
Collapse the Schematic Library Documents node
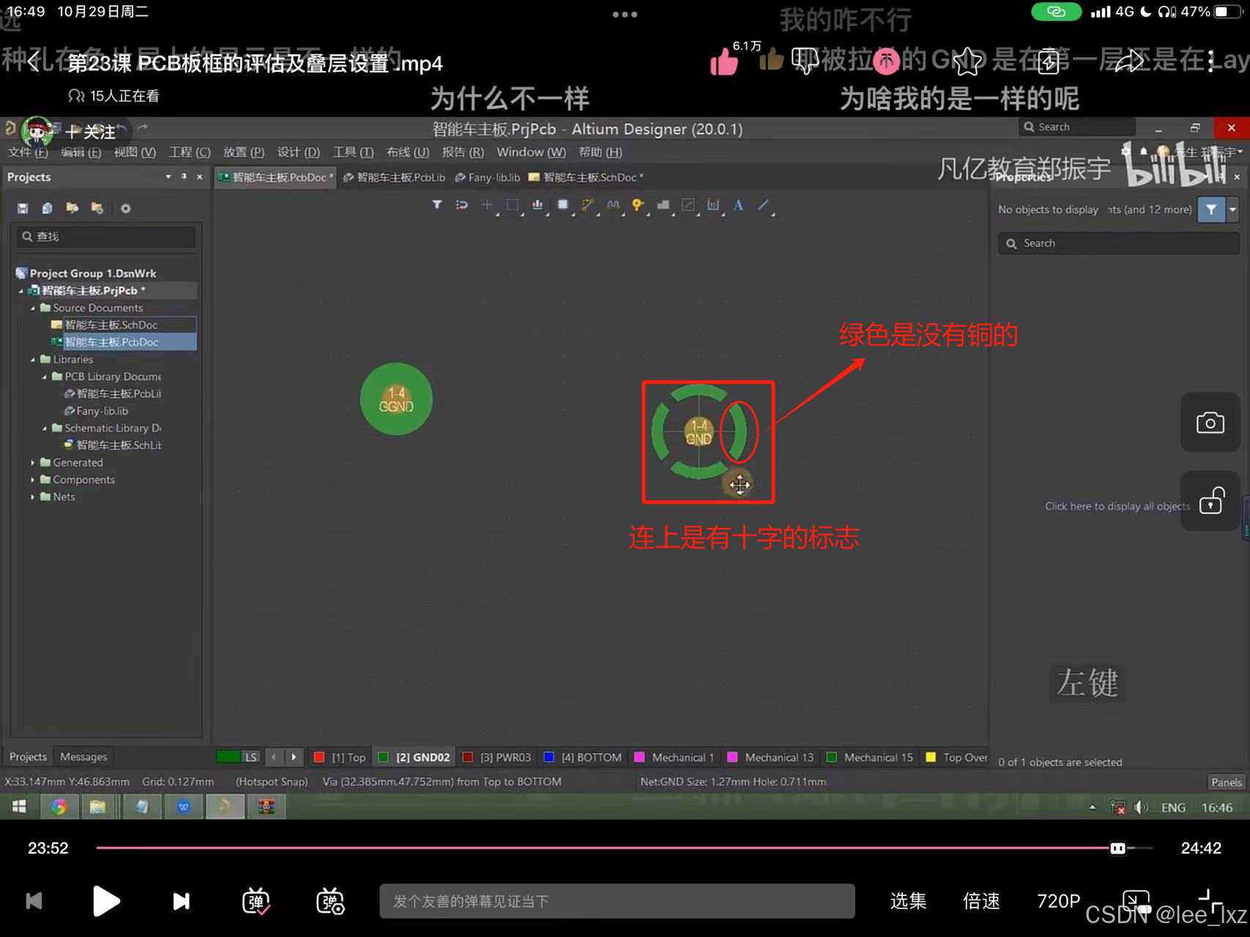pos(45,428)
